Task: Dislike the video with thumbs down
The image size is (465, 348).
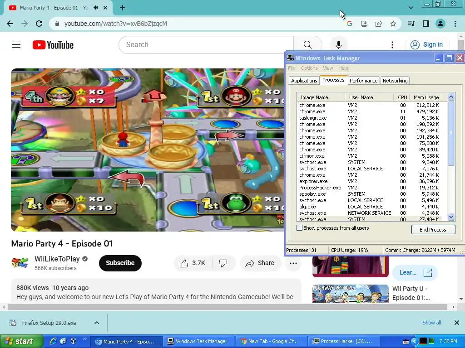Action: pyautogui.click(x=223, y=263)
